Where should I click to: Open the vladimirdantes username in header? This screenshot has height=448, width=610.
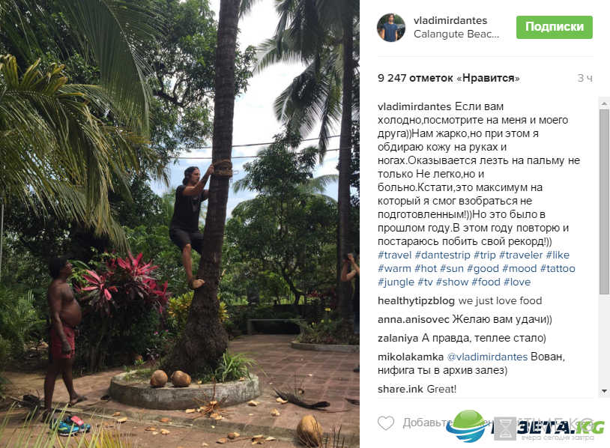coord(450,20)
